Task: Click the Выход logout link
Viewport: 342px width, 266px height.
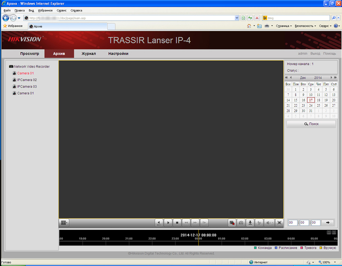Action: 315,54
